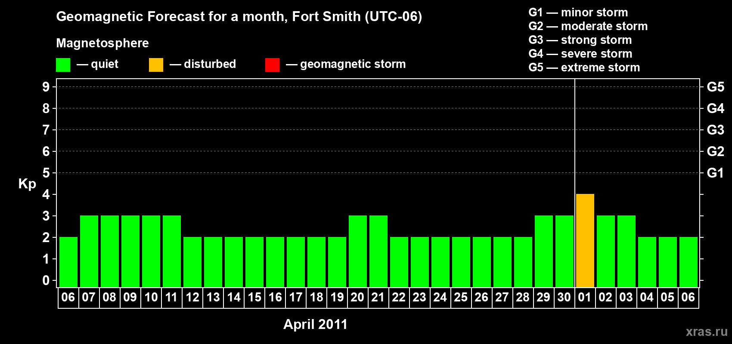The height and width of the screenshot is (344, 732).
Task: Click the date cell 30
Action: point(564,298)
